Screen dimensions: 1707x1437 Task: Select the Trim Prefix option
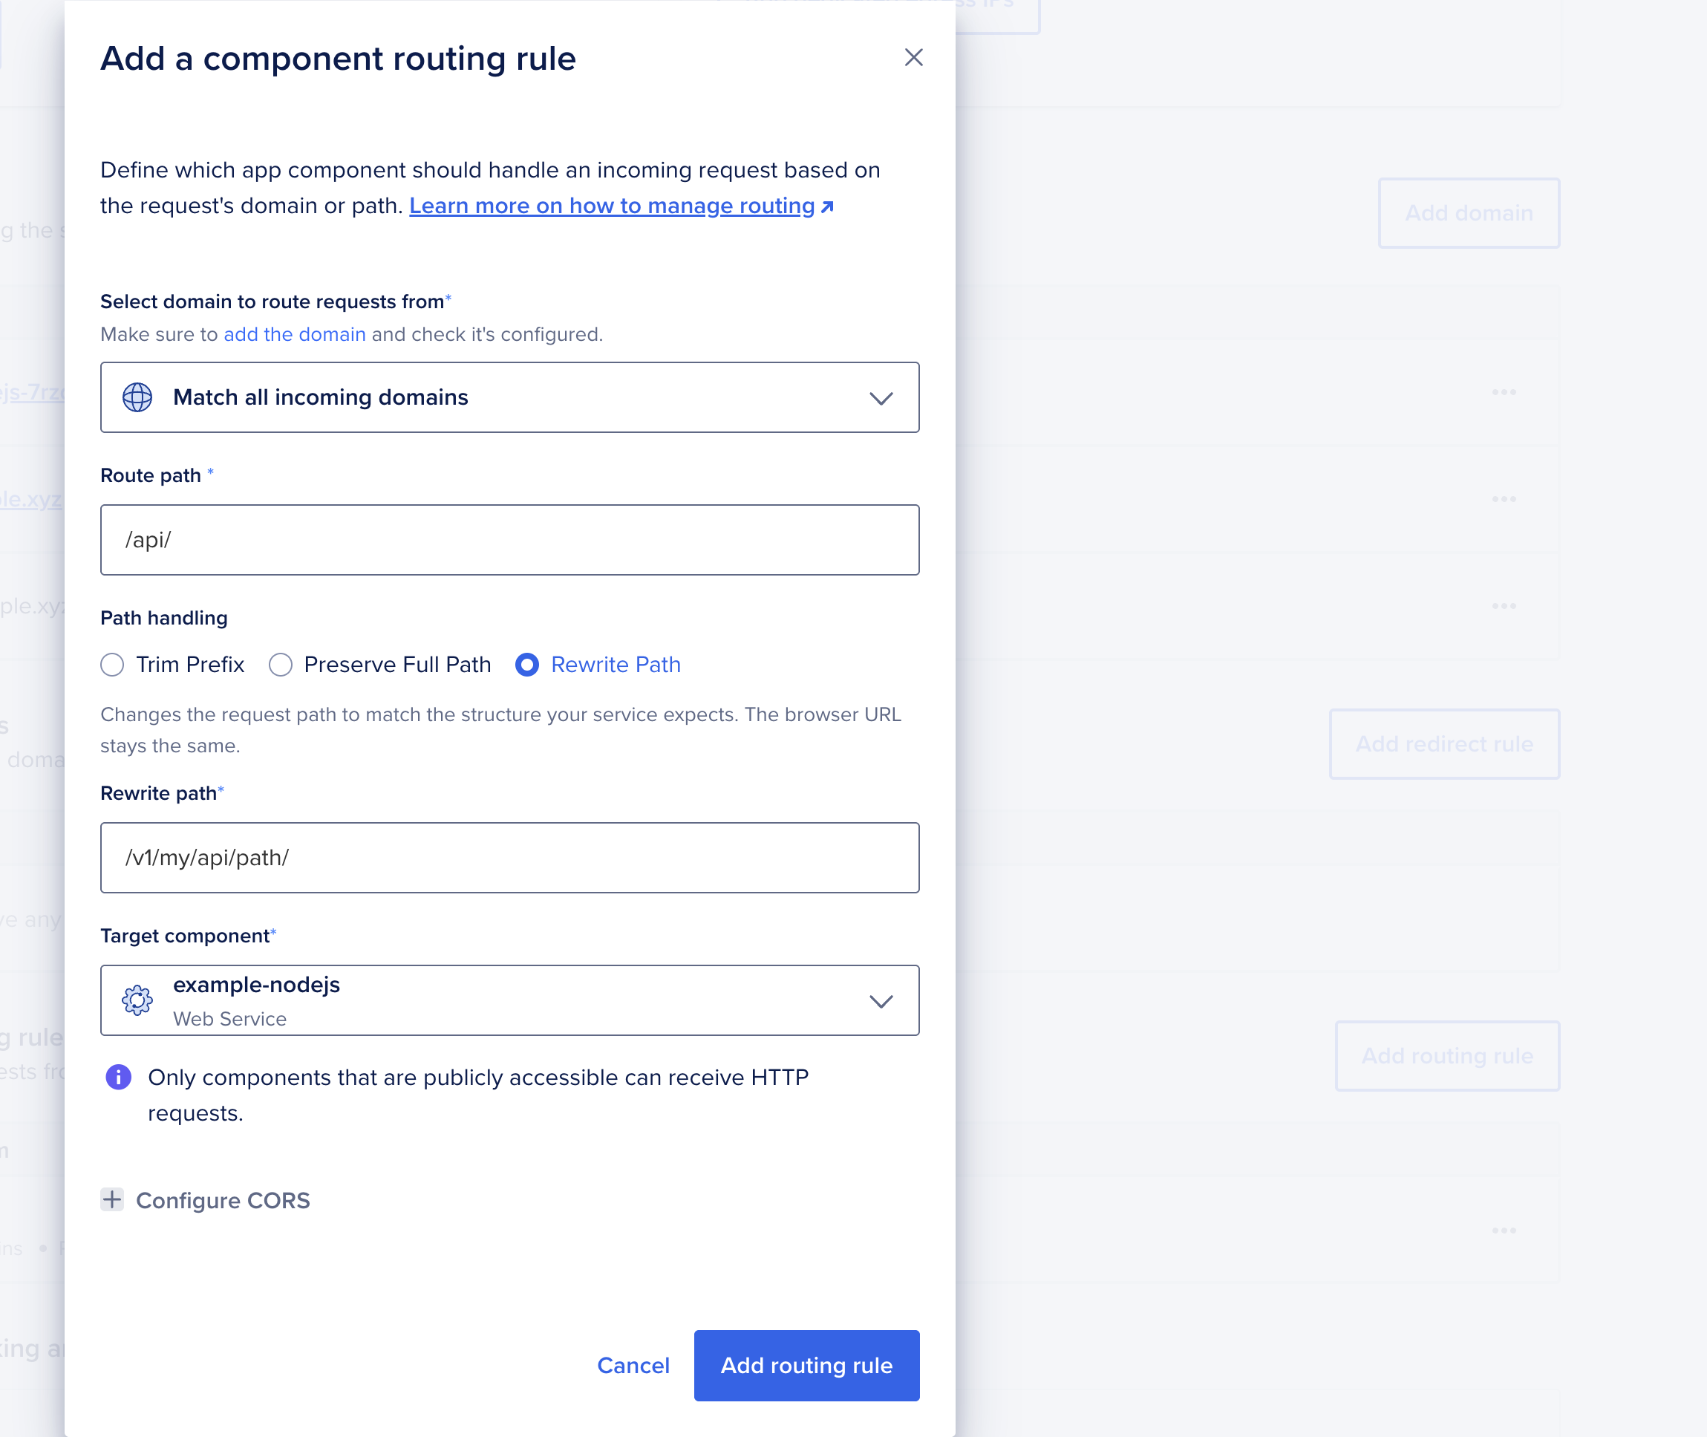click(112, 665)
